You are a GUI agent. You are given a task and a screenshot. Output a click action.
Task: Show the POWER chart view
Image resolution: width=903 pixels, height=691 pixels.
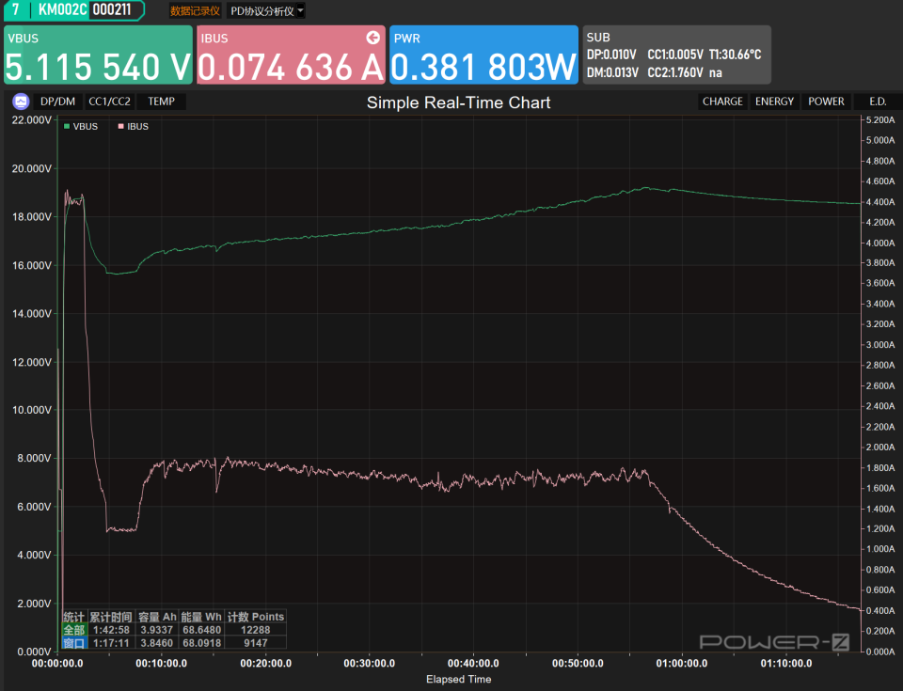(x=826, y=102)
